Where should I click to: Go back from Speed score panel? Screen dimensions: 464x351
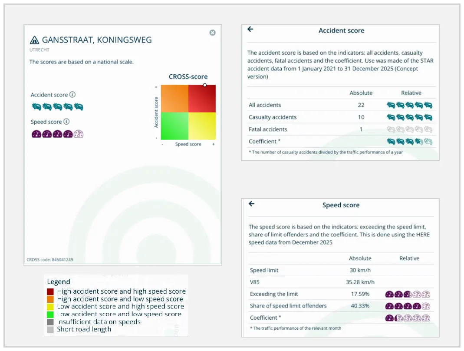click(x=251, y=204)
